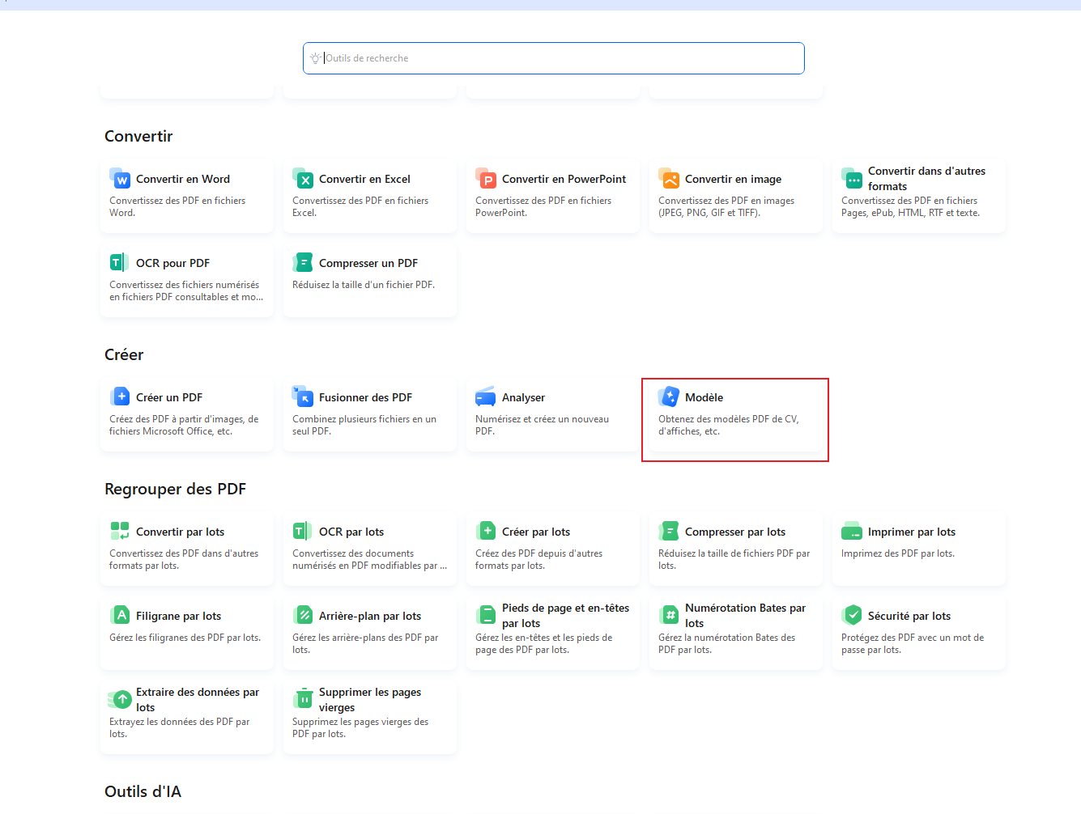
Task: Select Supprimer les pages vierges title
Action: click(370, 699)
